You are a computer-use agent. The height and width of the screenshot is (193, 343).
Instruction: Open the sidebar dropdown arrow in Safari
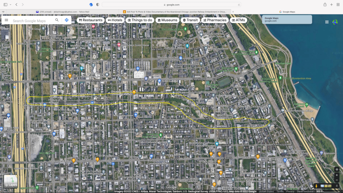coord(10,5)
